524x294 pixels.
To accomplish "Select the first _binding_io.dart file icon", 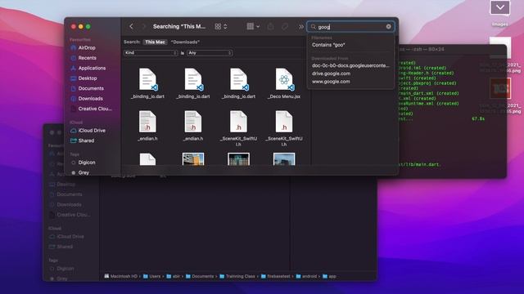I will tap(147, 79).
